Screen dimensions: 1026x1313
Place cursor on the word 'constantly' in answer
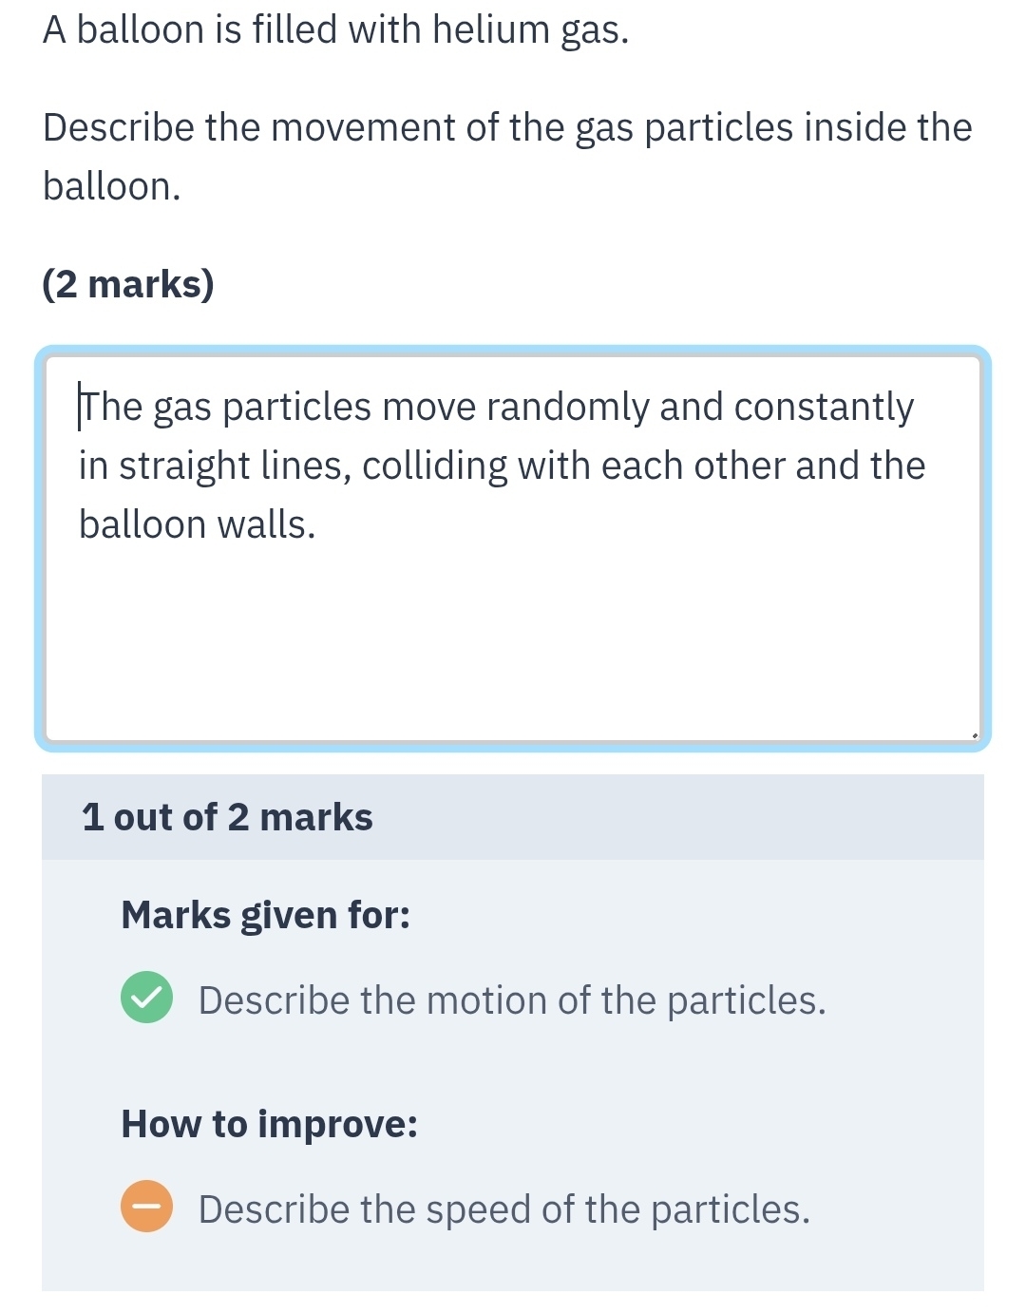point(823,408)
